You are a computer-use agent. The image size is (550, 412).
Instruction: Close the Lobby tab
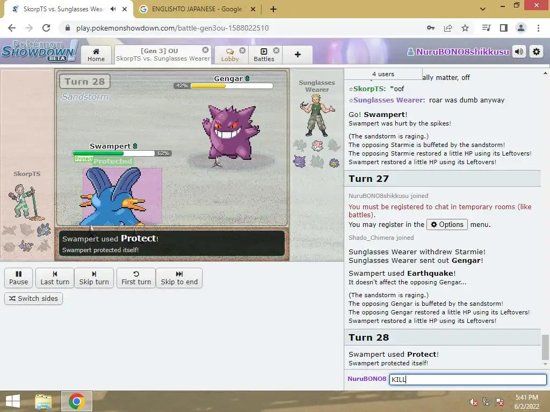242,50
